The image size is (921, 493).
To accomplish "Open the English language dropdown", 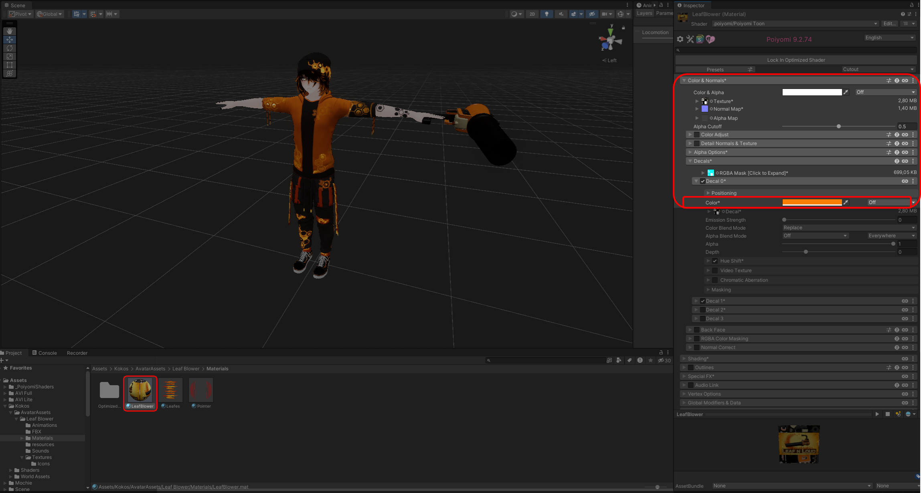I will click(889, 38).
